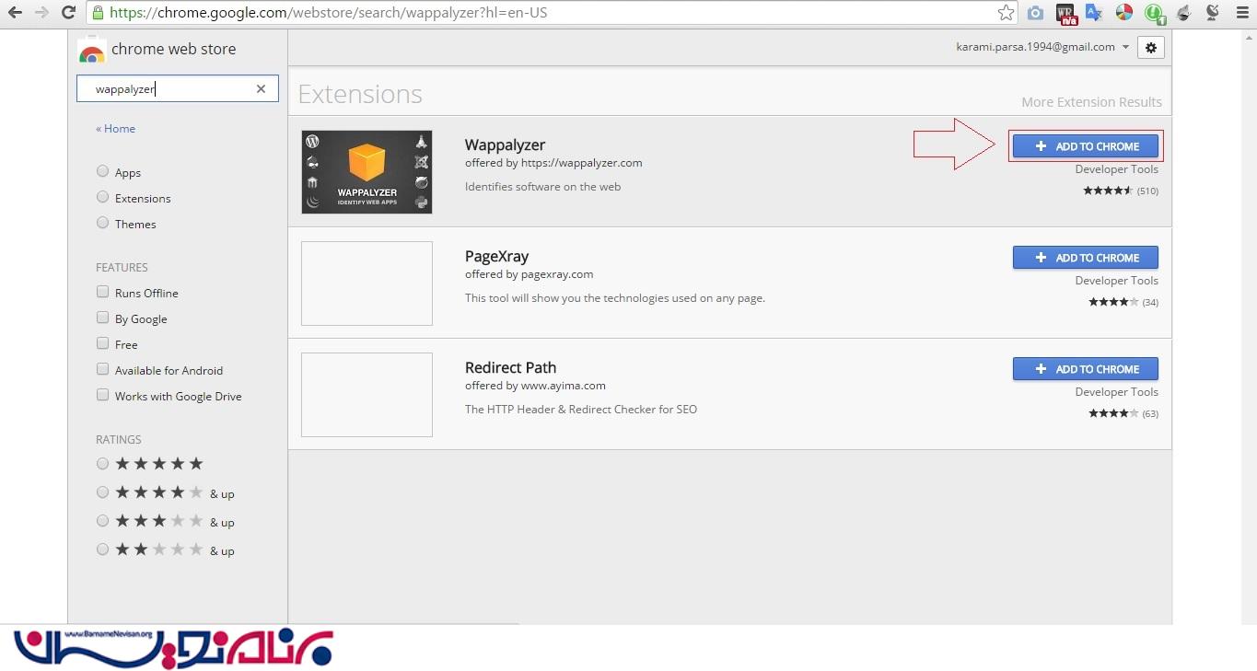
Task: Tick the Free checkbox
Action: point(102,343)
